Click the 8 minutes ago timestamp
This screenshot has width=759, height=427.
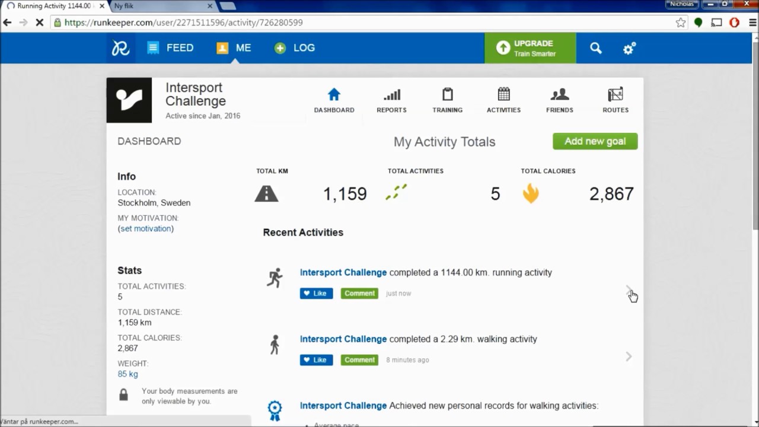tap(407, 360)
